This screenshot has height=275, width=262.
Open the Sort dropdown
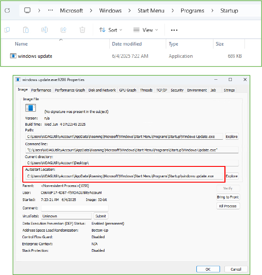click(x=111, y=30)
